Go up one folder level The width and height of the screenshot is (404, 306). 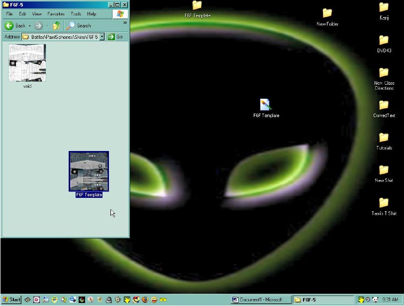(x=56, y=25)
